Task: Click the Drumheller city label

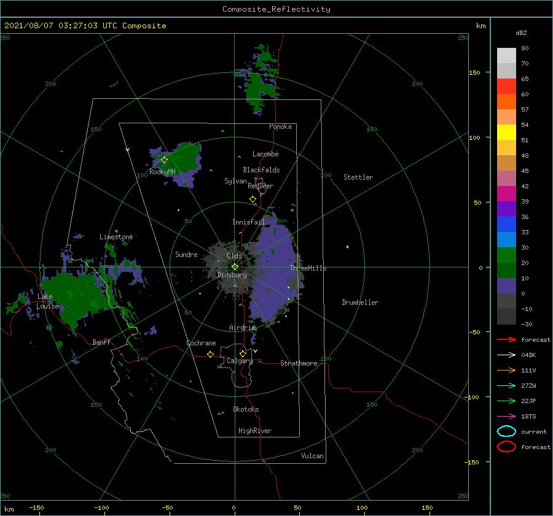Action: [360, 302]
